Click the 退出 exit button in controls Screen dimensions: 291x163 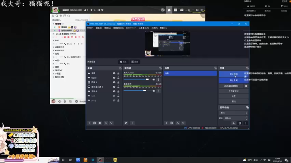[x=234, y=101]
